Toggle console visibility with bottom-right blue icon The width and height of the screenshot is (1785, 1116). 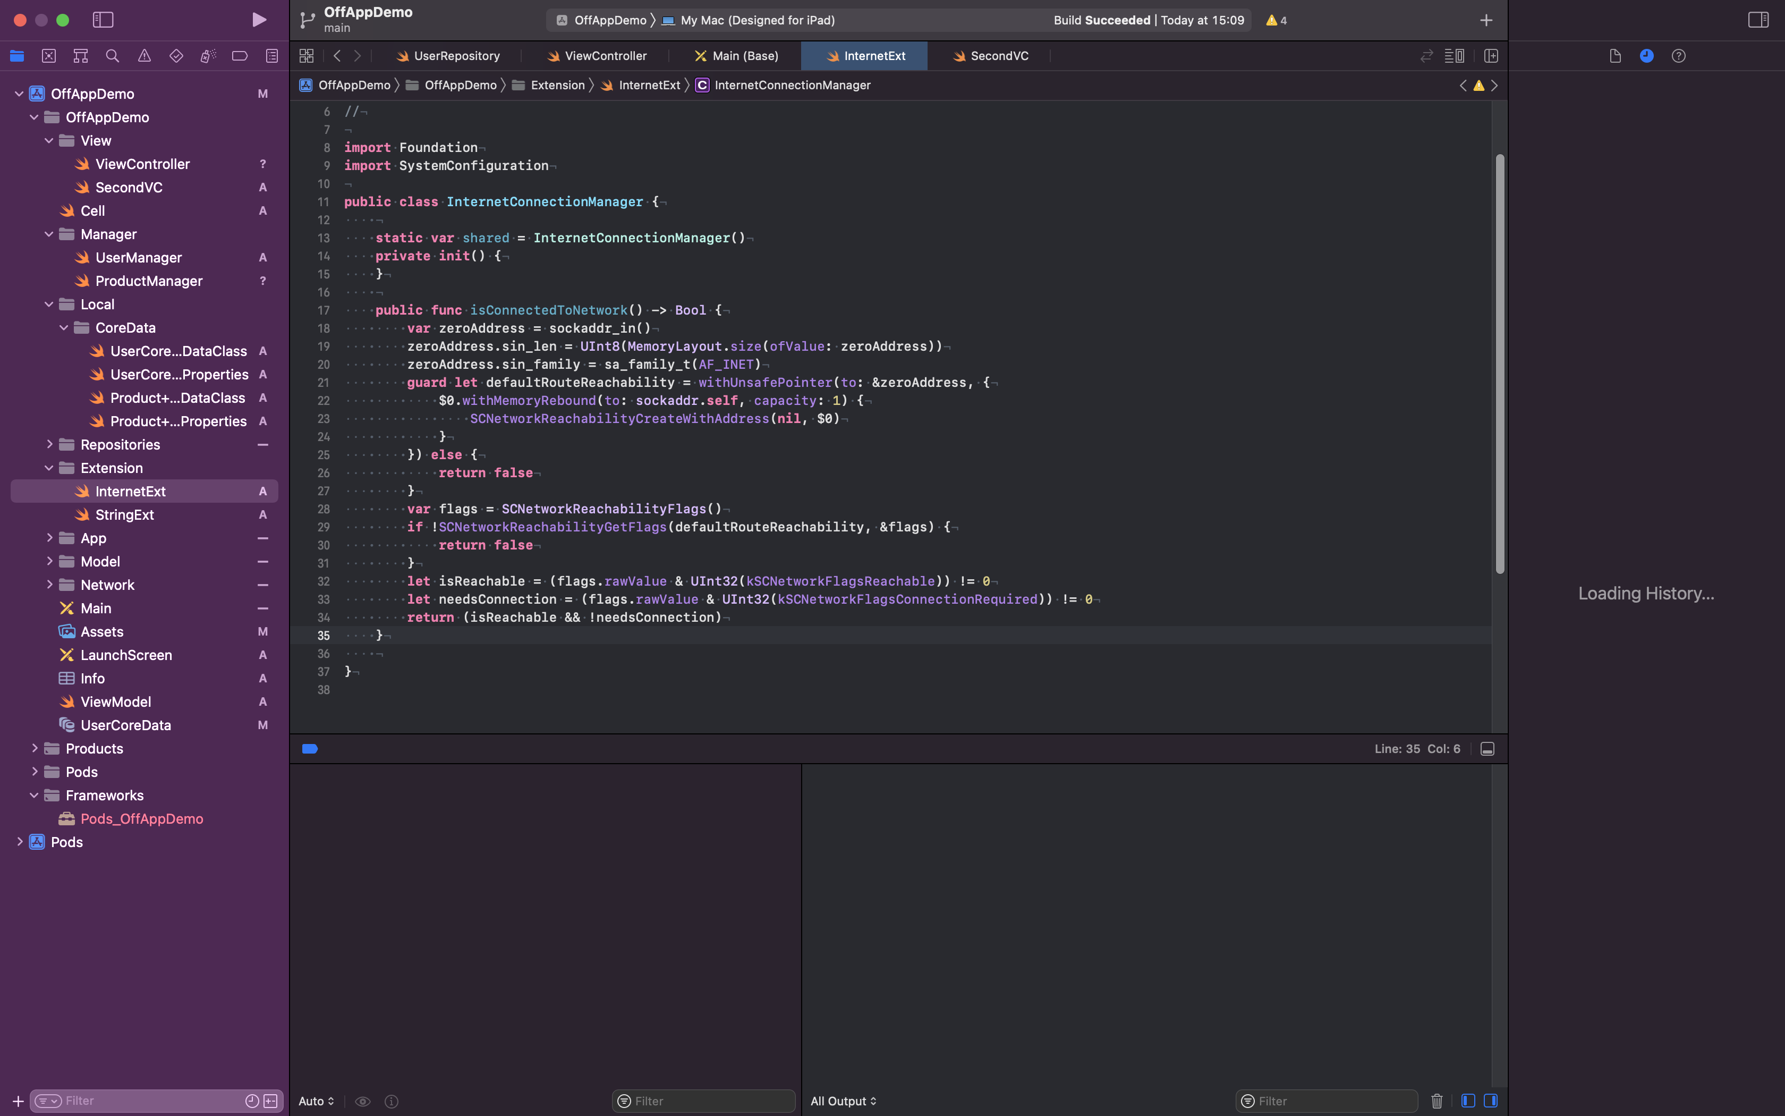coord(1491,1101)
